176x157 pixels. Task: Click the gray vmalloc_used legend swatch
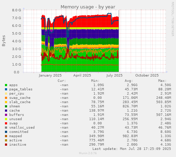tap(6, 128)
